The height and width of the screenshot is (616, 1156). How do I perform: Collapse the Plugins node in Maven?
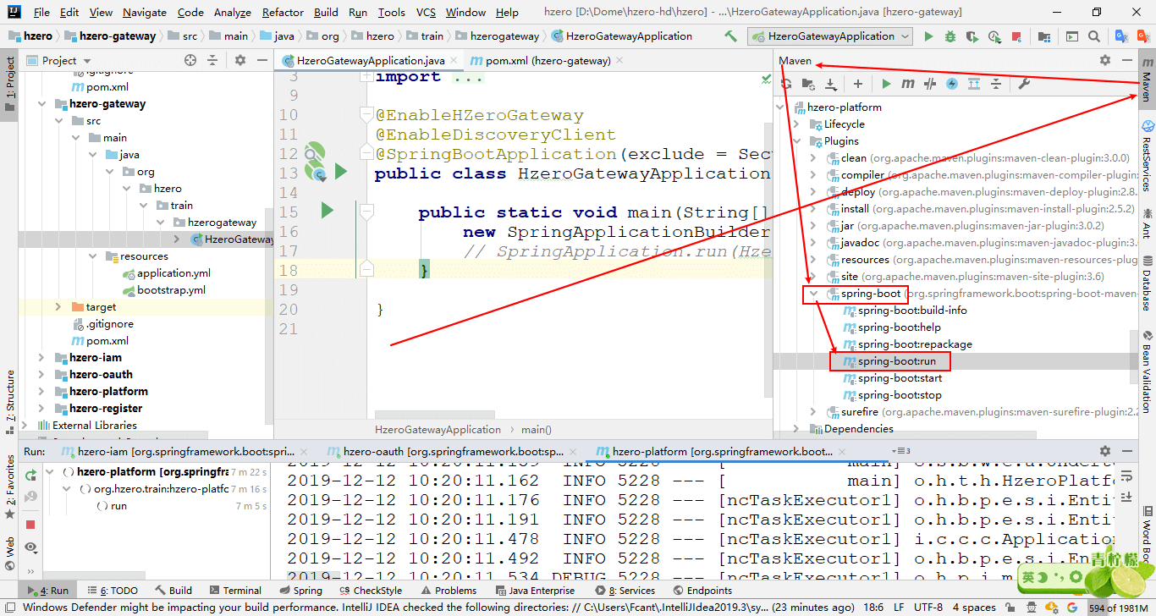tap(796, 141)
